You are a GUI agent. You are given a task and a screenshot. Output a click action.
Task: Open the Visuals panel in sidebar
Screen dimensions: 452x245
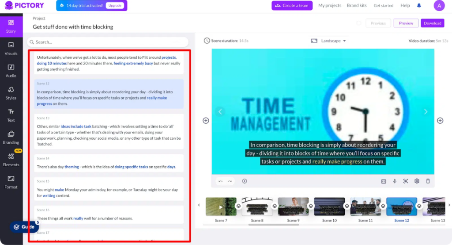point(11,48)
